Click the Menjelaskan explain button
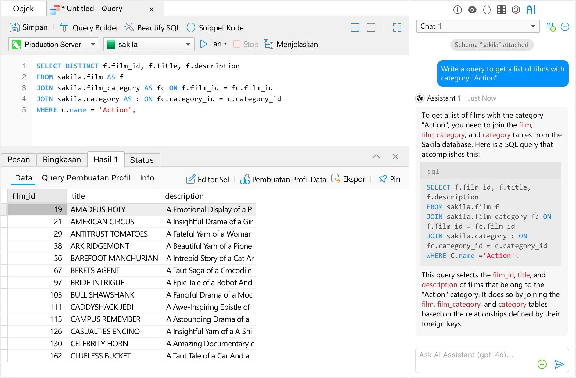The height and width of the screenshot is (378, 576). click(291, 45)
